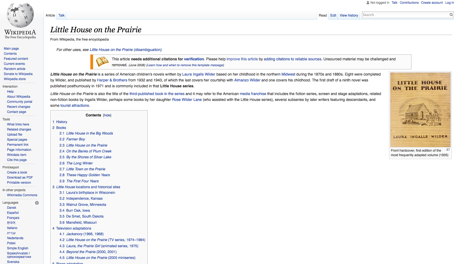Click the image enlarge icon on the caption

click(x=448, y=150)
